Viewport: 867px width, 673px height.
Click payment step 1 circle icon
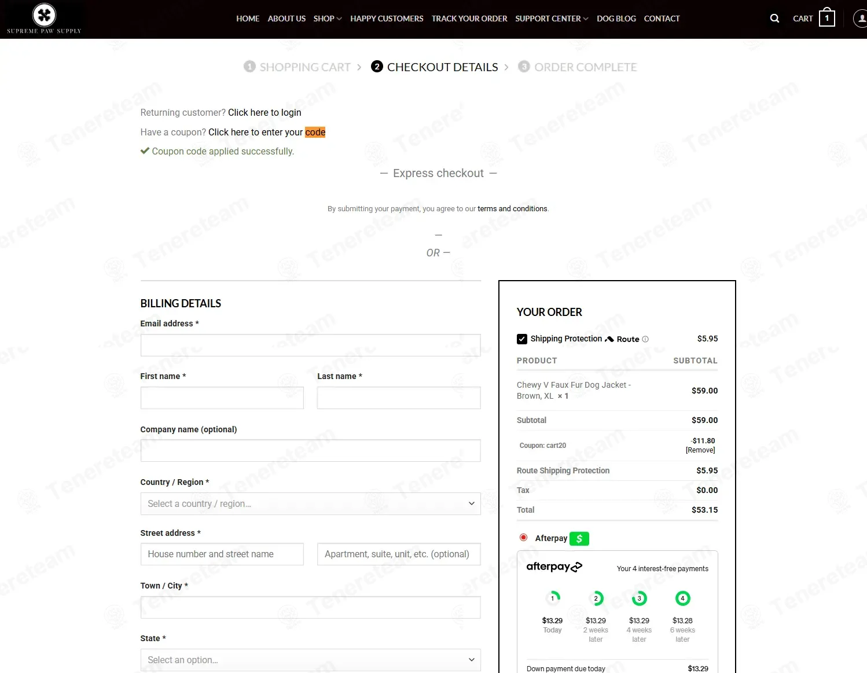553,598
